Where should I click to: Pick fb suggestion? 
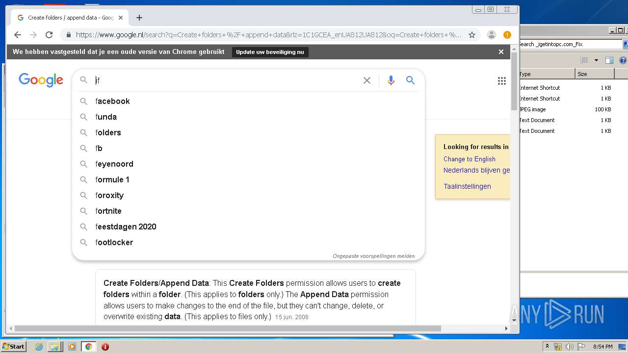point(248,148)
